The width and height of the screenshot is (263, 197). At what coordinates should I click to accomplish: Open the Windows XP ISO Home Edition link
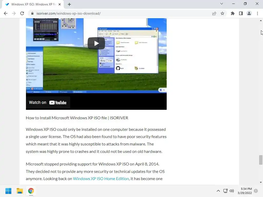click(101, 179)
